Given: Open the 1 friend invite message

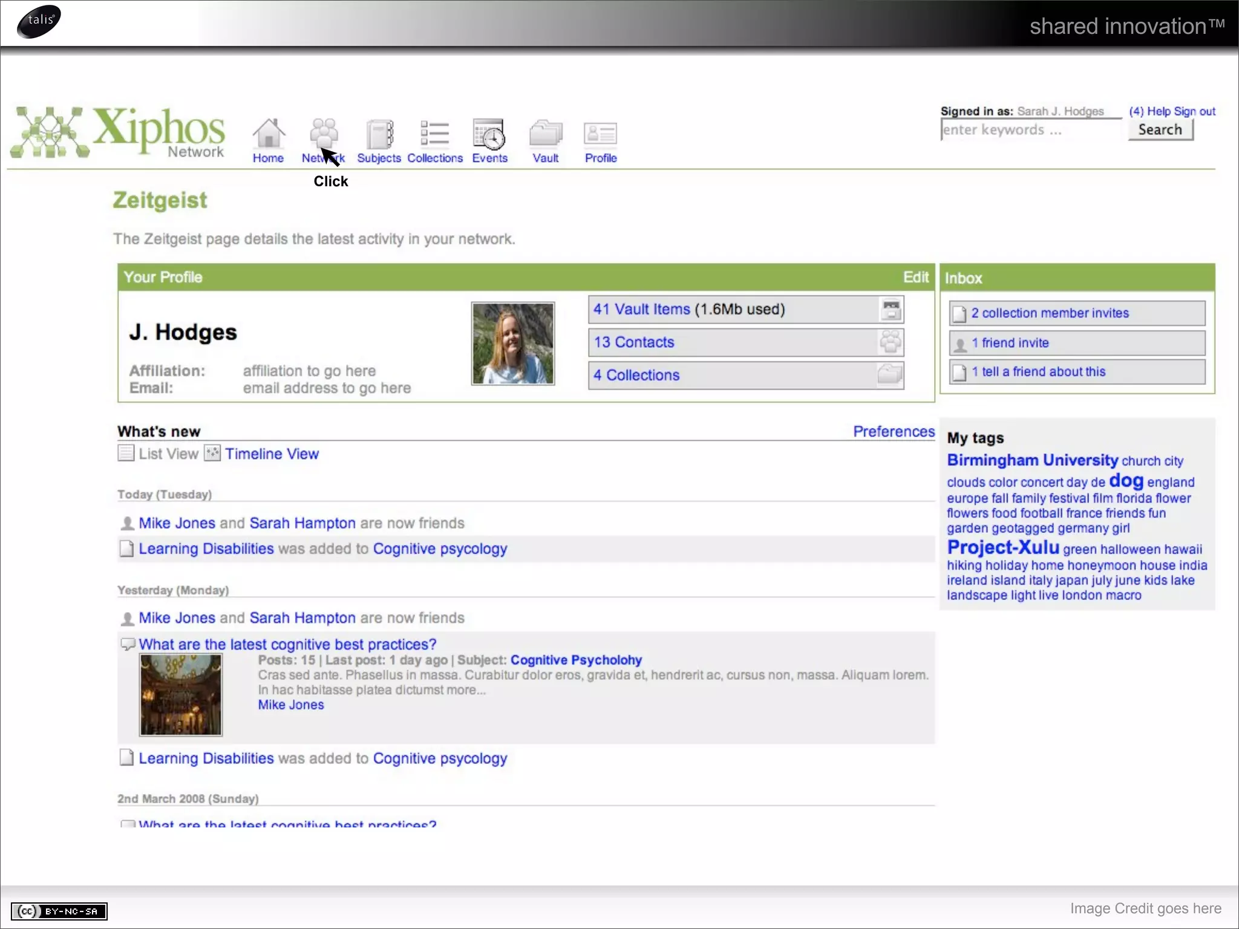Looking at the screenshot, I should [x=1010, y=343].
